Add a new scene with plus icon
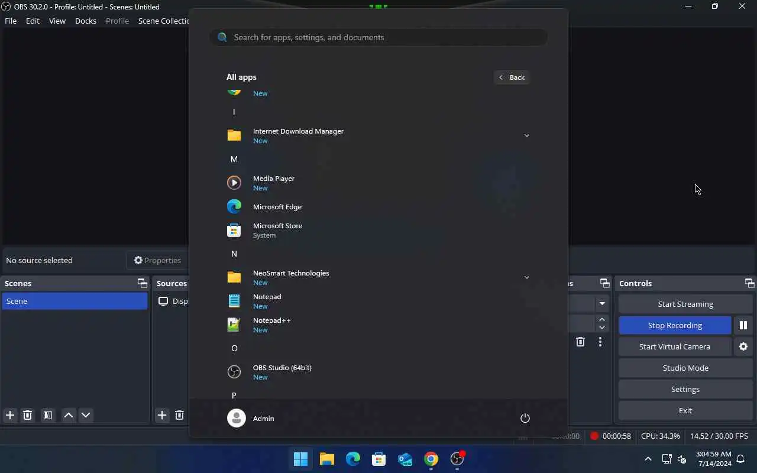 [x=10, y=415]
